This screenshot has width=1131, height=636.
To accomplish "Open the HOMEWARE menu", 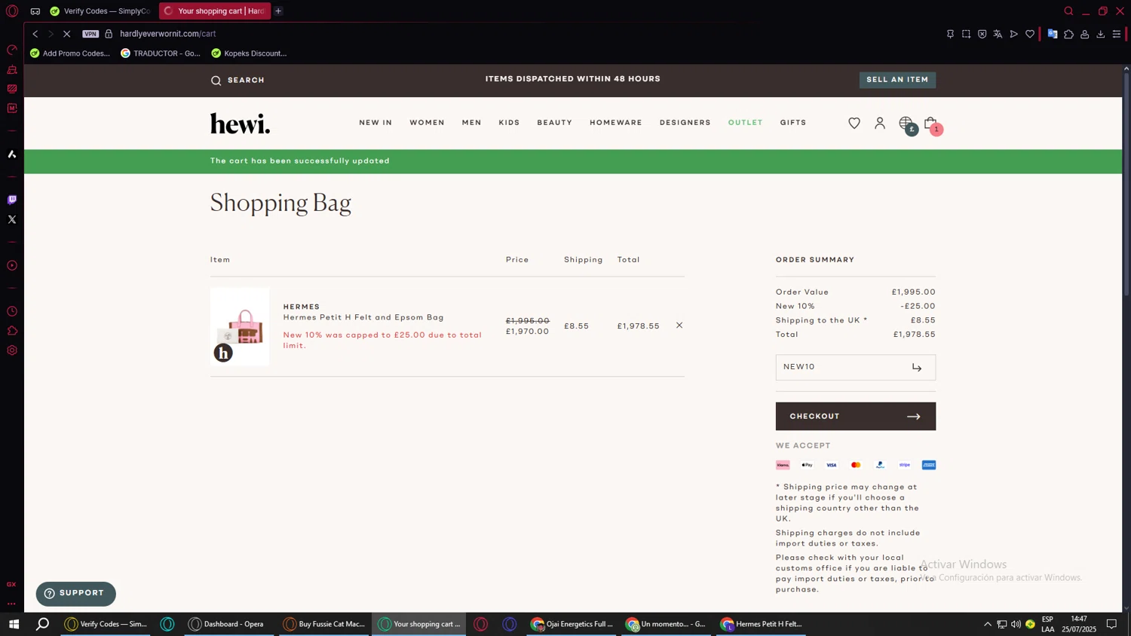I will point(616,123).
